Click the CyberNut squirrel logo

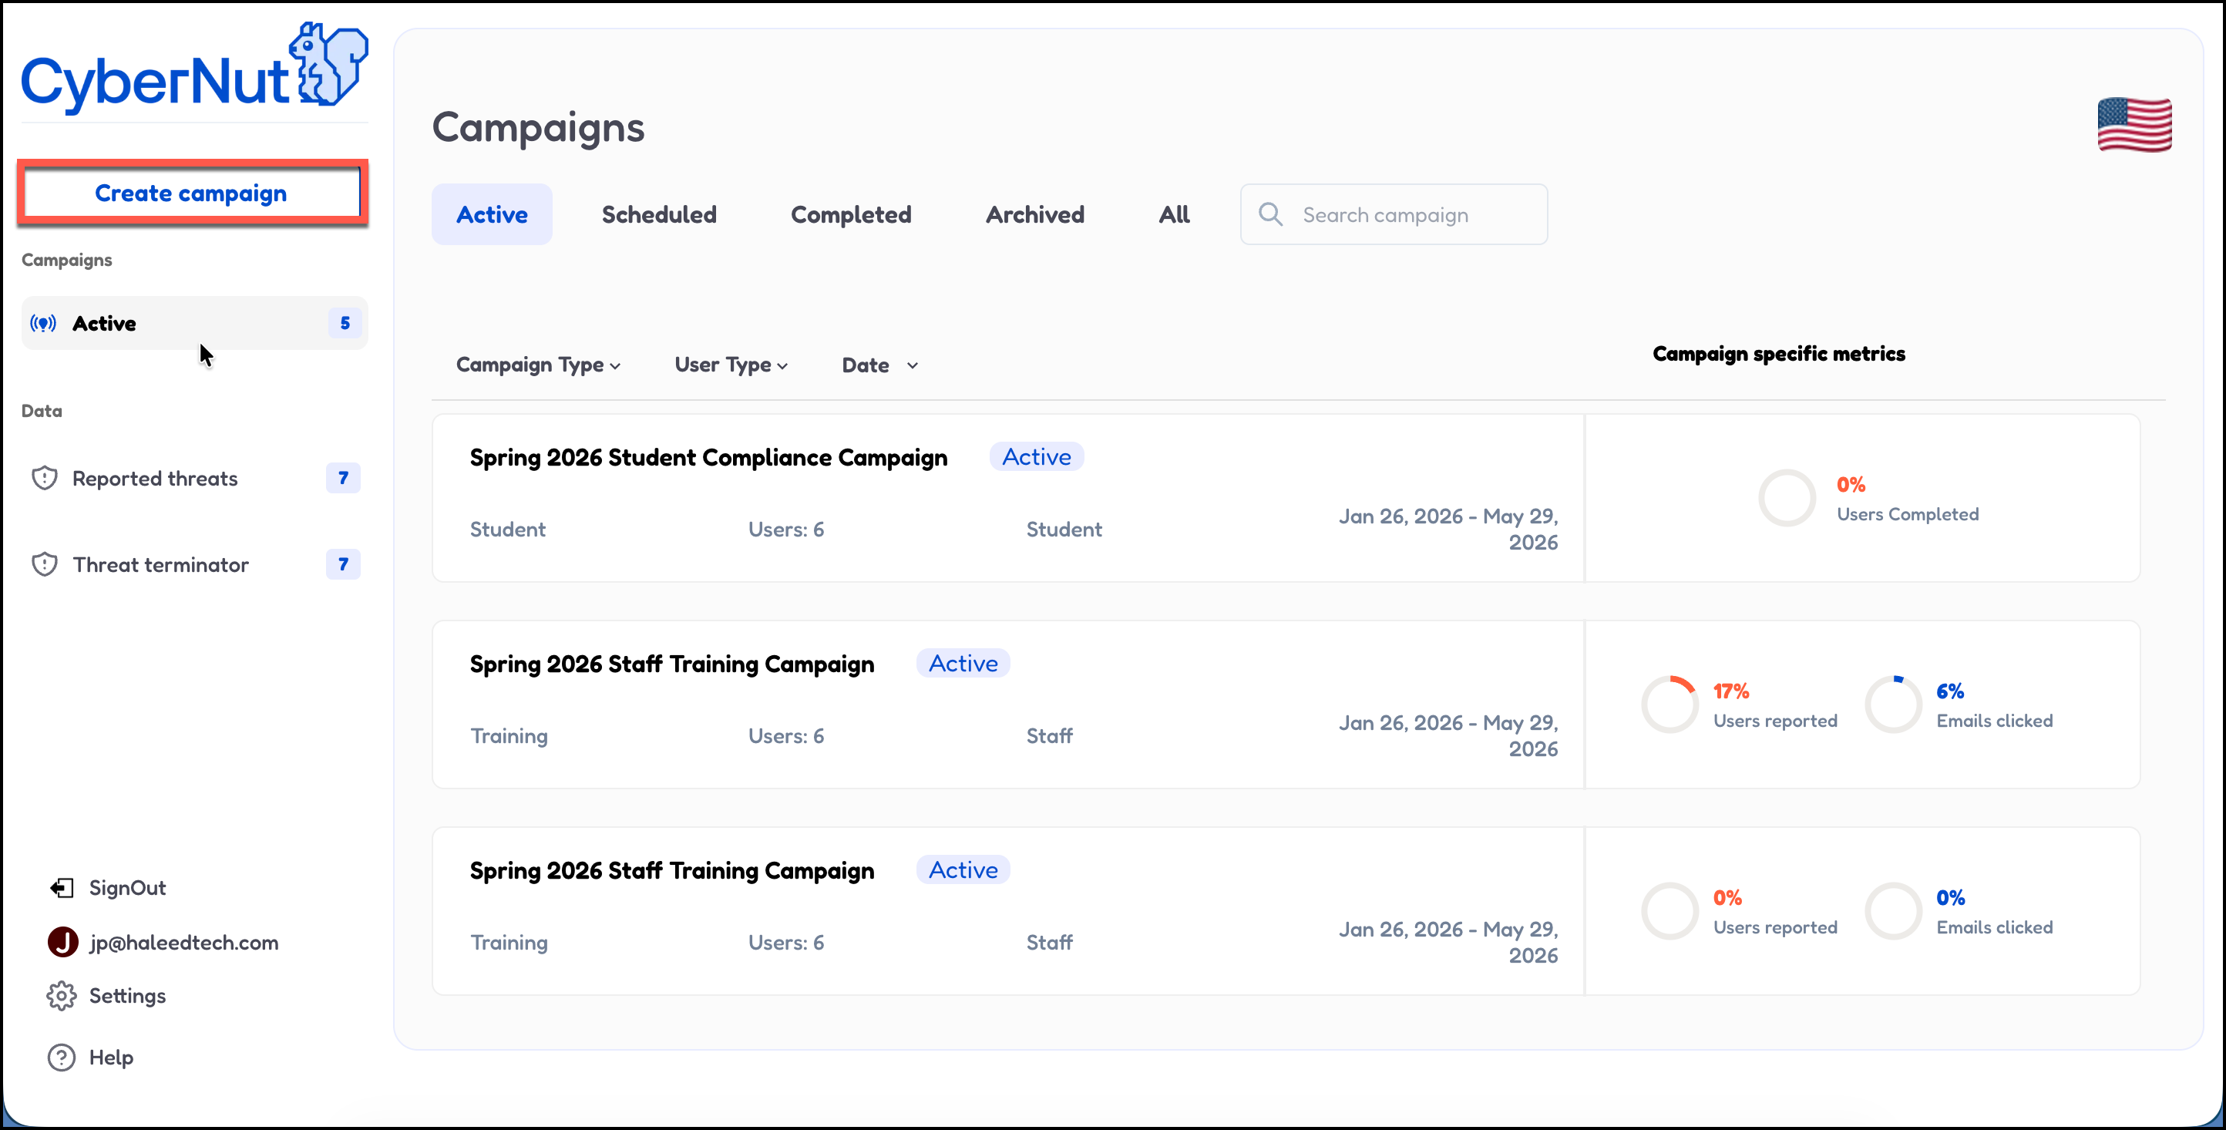point(328,66)
